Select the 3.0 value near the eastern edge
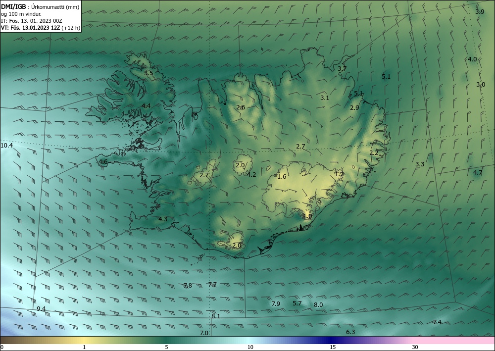This screenshot has height=351, width=495. [x=481, y=85]
